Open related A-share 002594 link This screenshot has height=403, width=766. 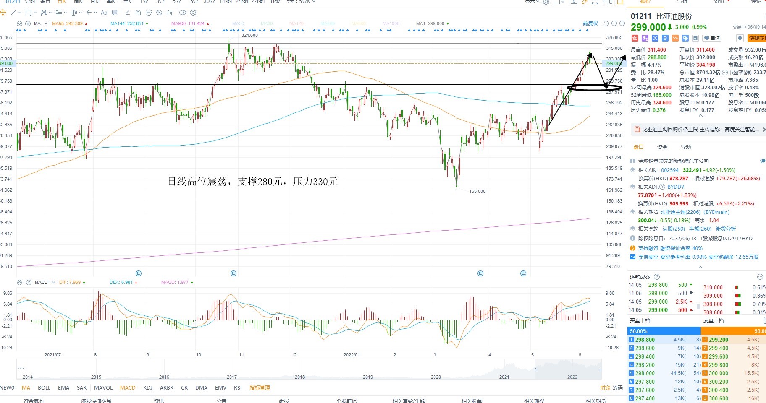pos(670,170)
